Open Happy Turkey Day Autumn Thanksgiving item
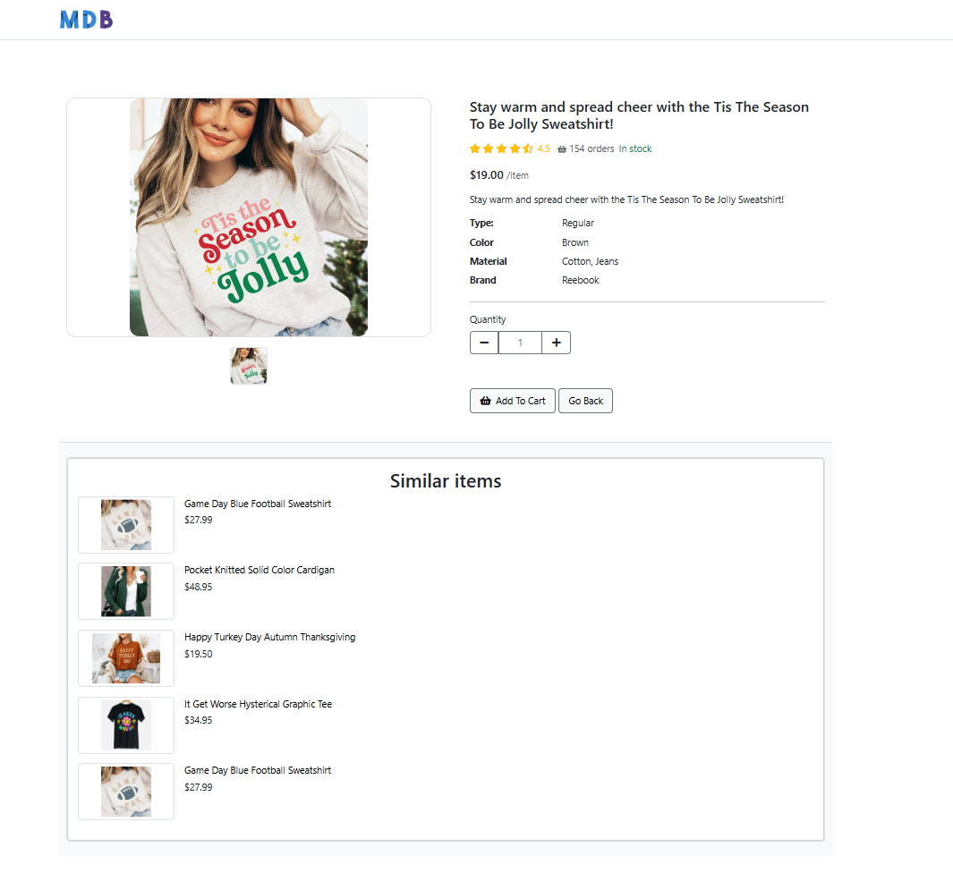Viewport: 953px width, 873px height. [x=269, y=637]
